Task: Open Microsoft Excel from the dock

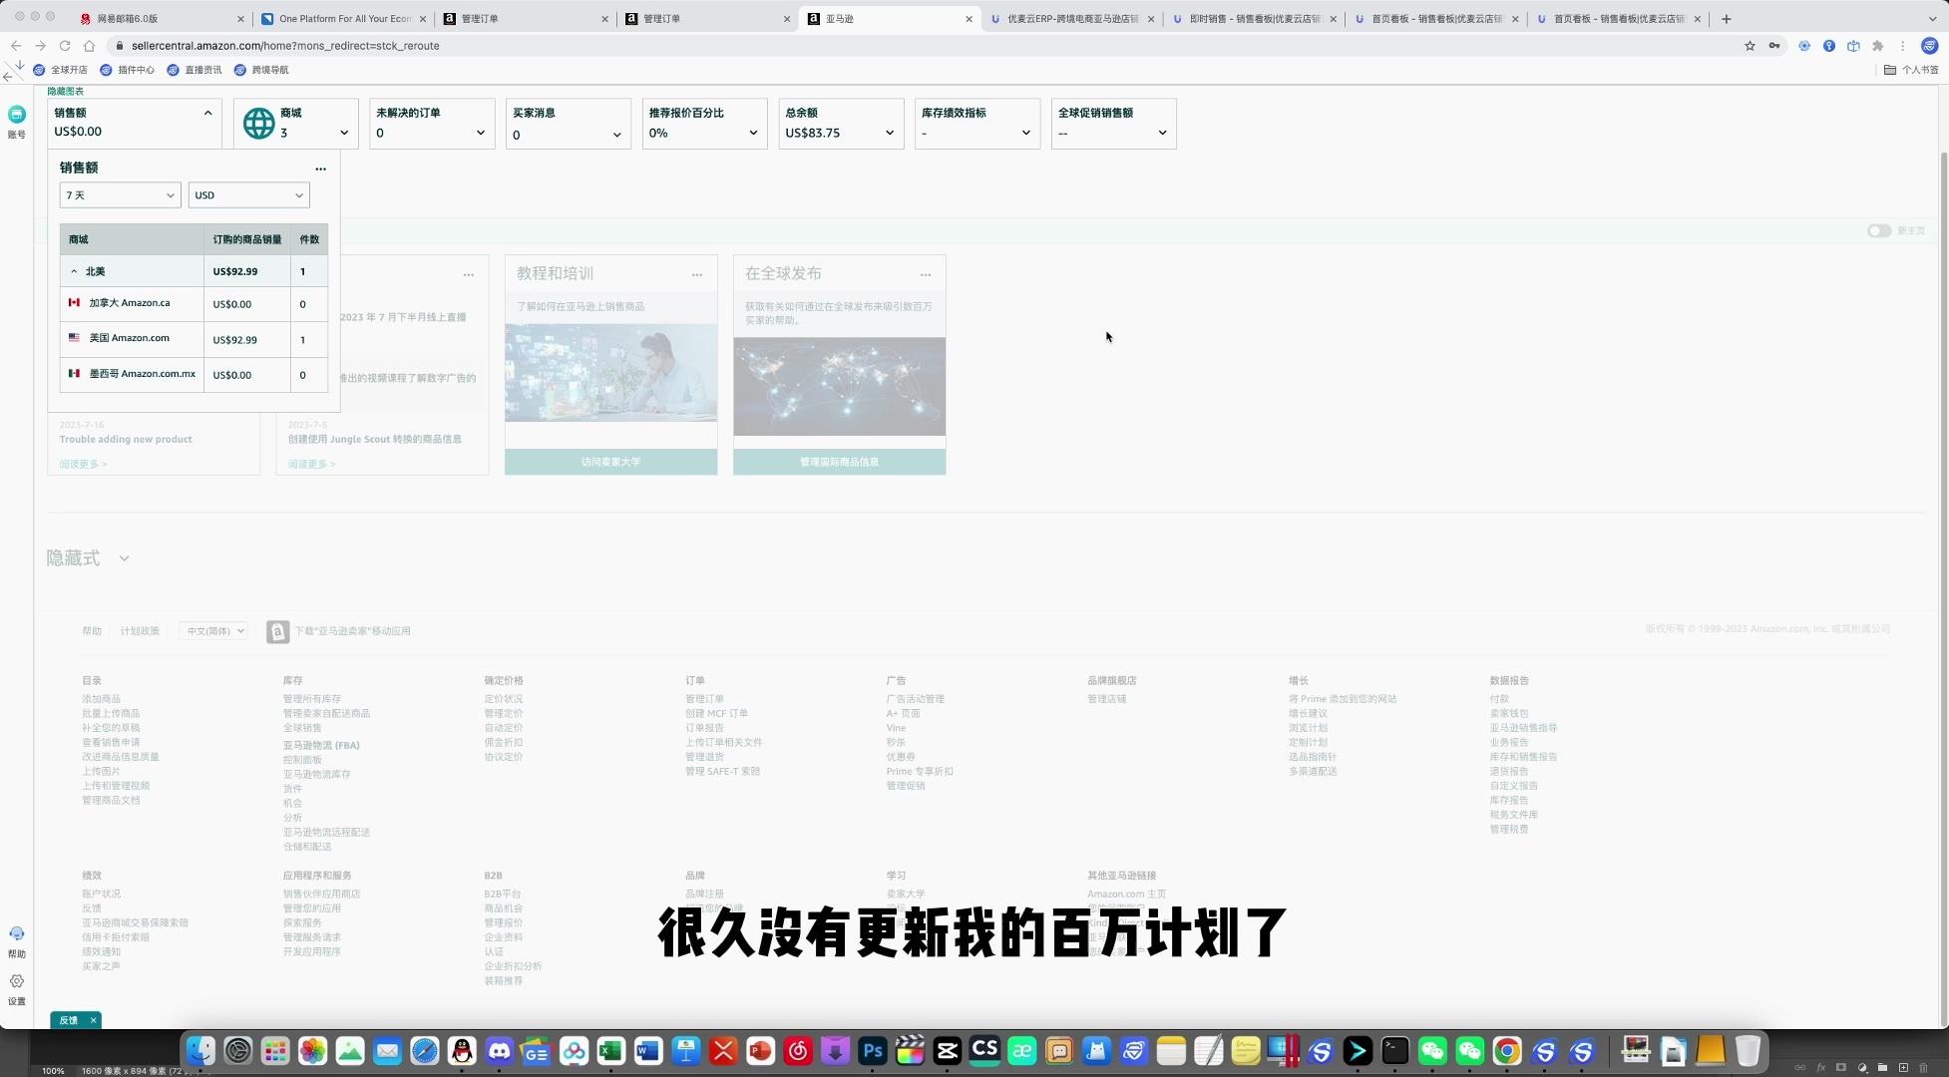Action: (610, 1050)
